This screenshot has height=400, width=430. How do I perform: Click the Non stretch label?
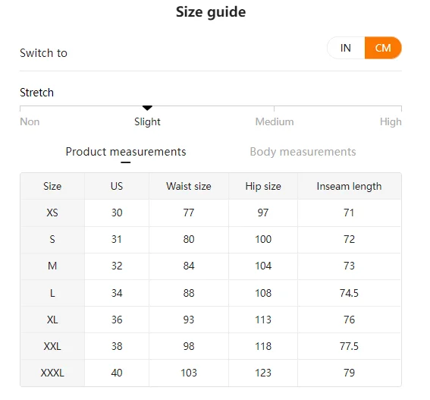pos(30,121)
